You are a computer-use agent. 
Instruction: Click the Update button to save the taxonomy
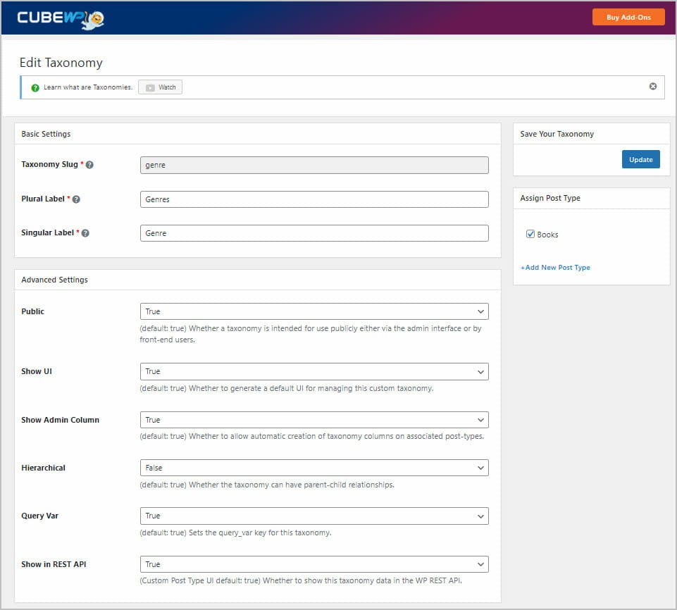pos(640,159)
